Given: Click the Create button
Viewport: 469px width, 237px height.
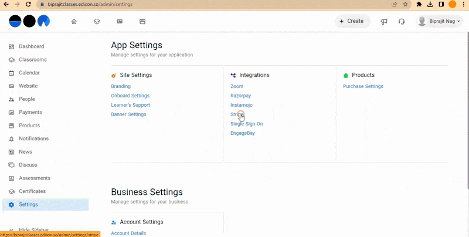Looking at the screenshot, I should point(352,21).
